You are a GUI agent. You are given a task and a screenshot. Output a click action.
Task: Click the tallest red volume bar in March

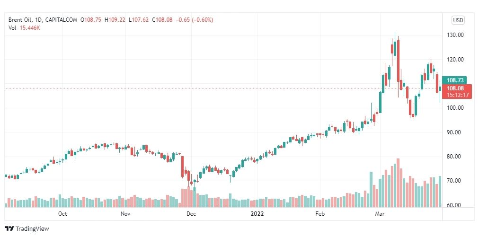tap(398, 183)
